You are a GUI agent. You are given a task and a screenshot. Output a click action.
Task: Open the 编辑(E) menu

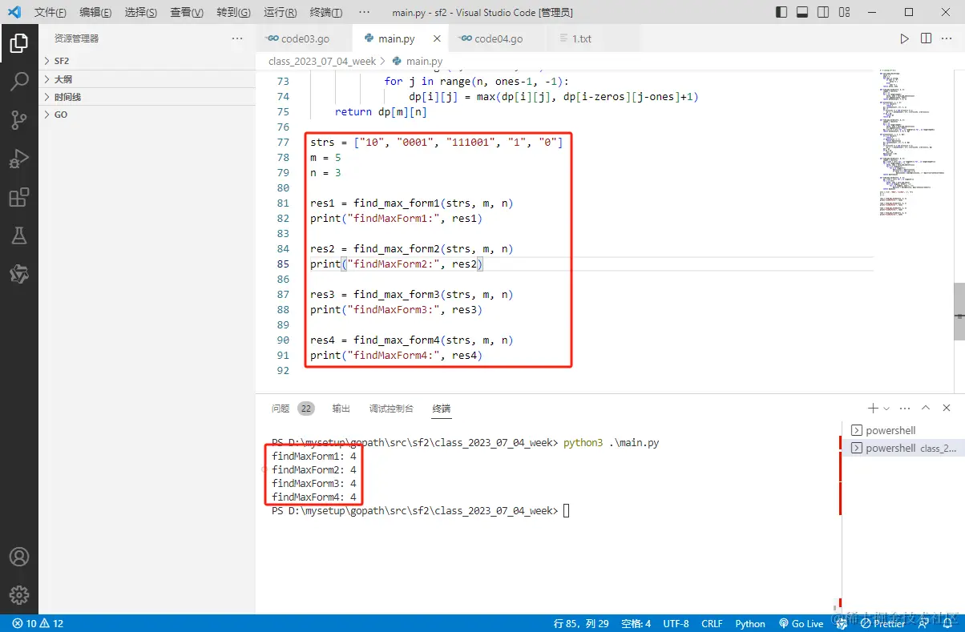click(95, 13)
